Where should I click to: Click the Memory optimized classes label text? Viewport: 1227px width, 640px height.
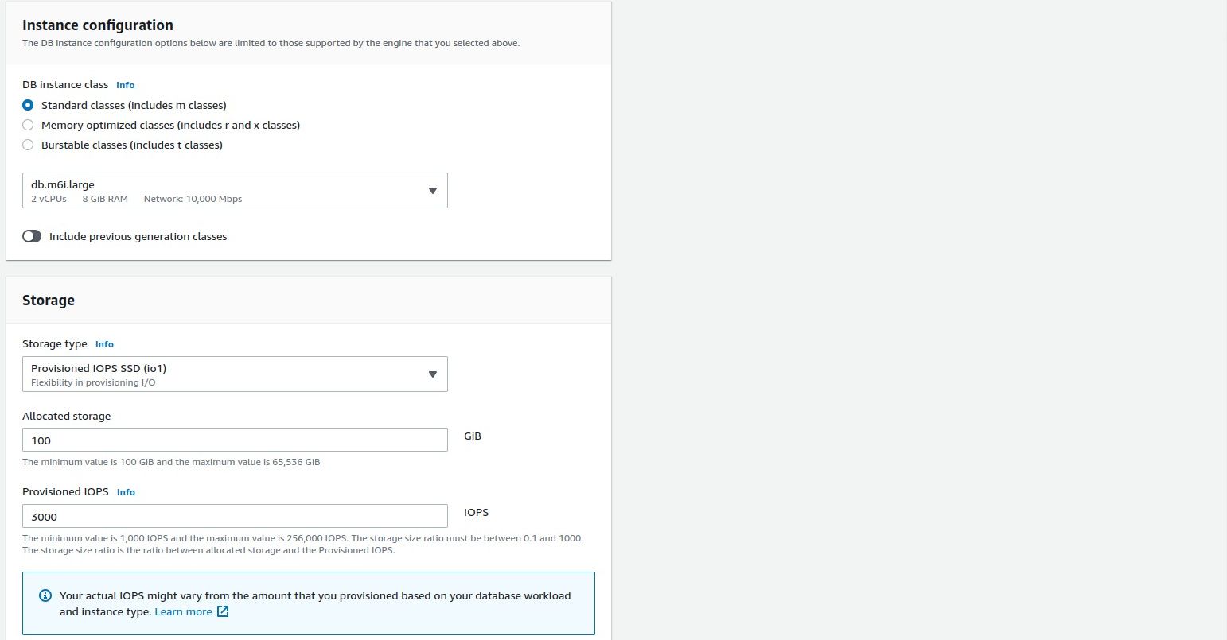[x=170, y=125]
